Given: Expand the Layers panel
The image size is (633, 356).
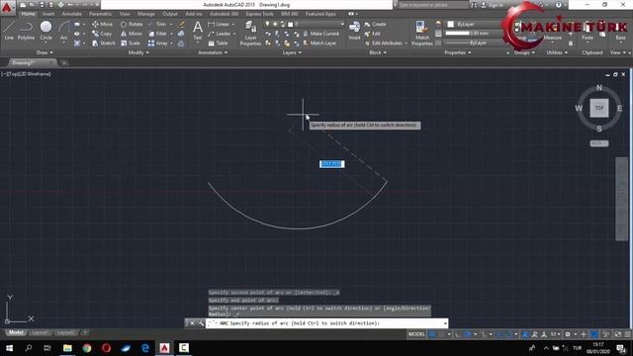Looking at the screenshot, I should point(292,52).
